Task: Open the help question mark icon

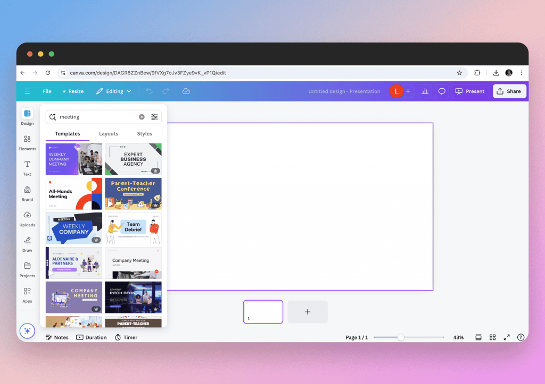Action: click(521, 337)
